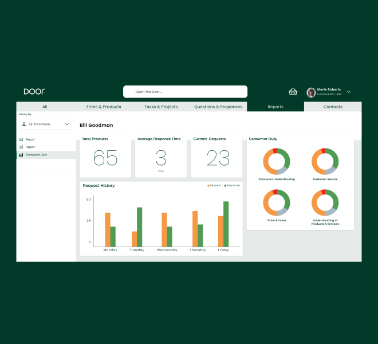Screen dimensions: 378x344
Task: Click the chart icon beside the first Report
Action: click(x=21, y=139)
